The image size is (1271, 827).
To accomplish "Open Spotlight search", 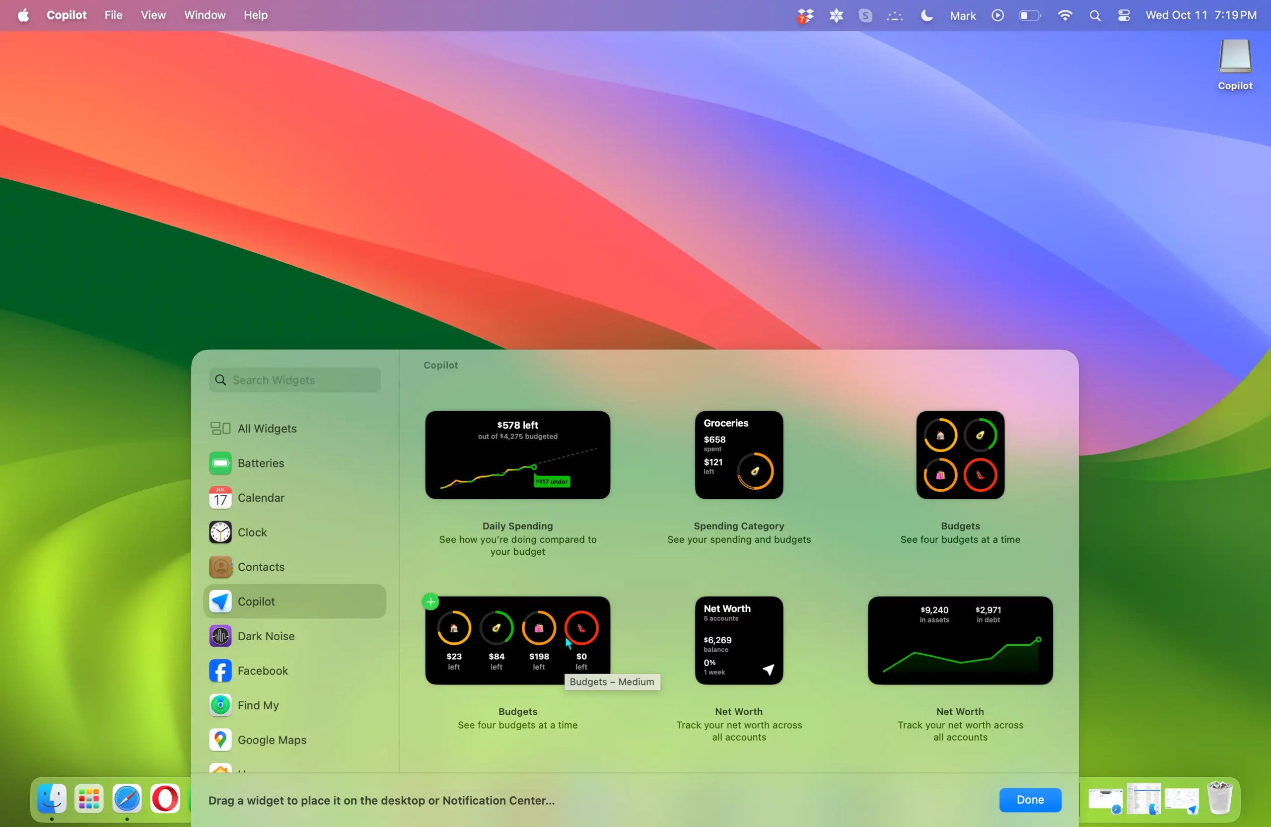I will pyautogui.click(x=1095, y=15).
